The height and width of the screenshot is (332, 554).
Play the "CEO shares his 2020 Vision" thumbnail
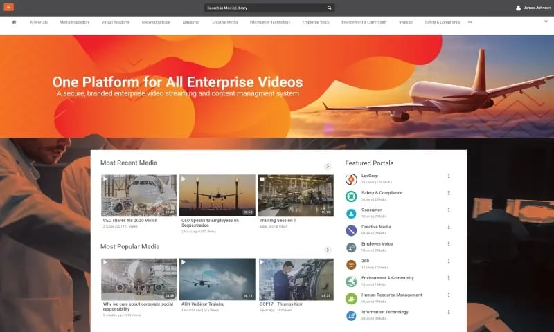139,195
